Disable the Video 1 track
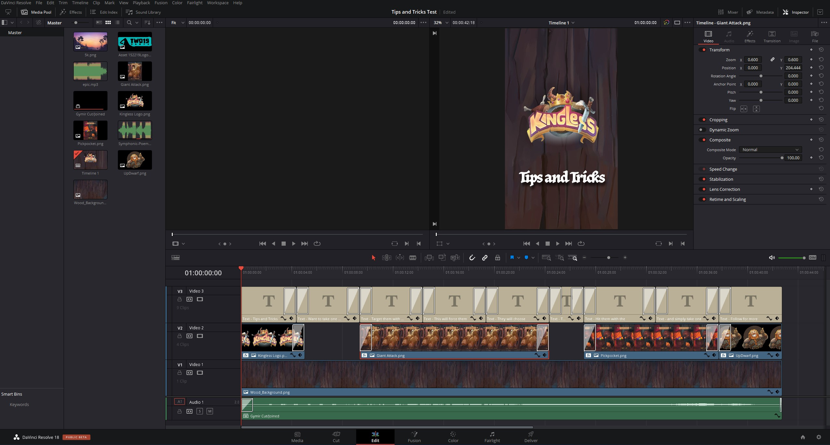Image resolution: width=830 pixels, height=445 pixels. pyautogui.click(x=200, y=373)
